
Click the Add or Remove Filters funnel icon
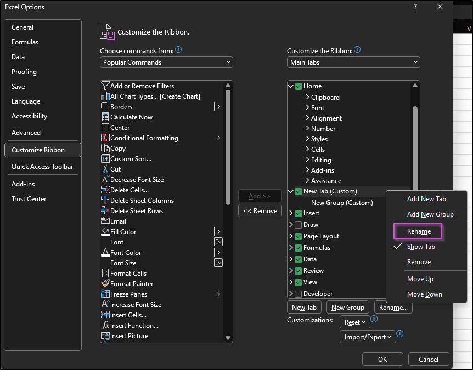click(105, 86)
